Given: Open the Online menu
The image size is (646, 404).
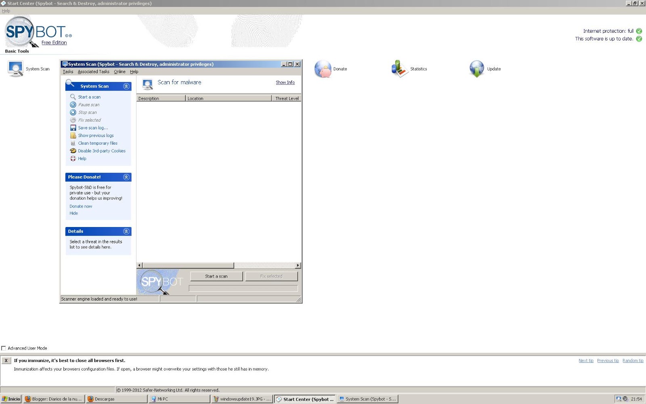Looking at the screenshot, I should click(x=120, y=72).
